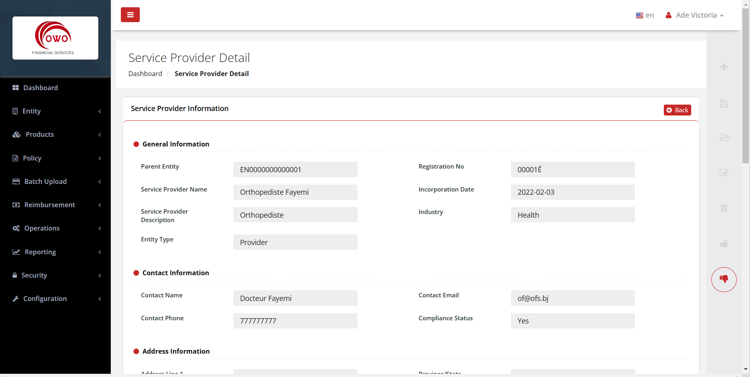Click the thumbs up approve icon
This screenshot has width=750, height=377.
pos(724,243)
